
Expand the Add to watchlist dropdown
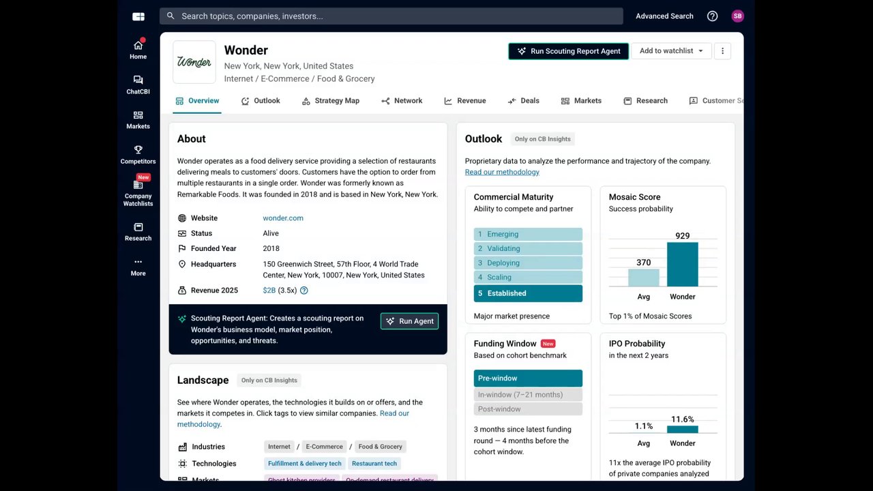671,50
